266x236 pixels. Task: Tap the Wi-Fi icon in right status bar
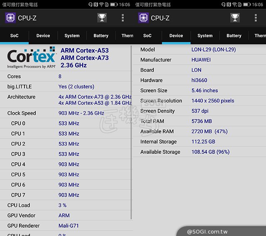[234, 5]
